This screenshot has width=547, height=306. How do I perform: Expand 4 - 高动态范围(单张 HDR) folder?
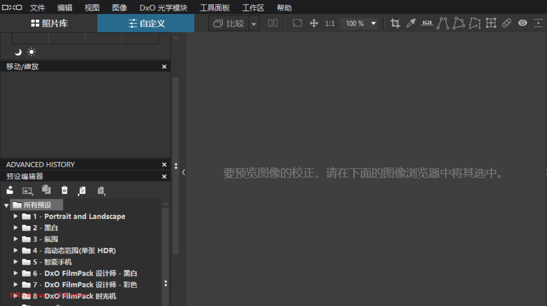[x=15, y=250]
